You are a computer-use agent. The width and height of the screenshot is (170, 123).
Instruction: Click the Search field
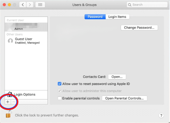[147, 5]
